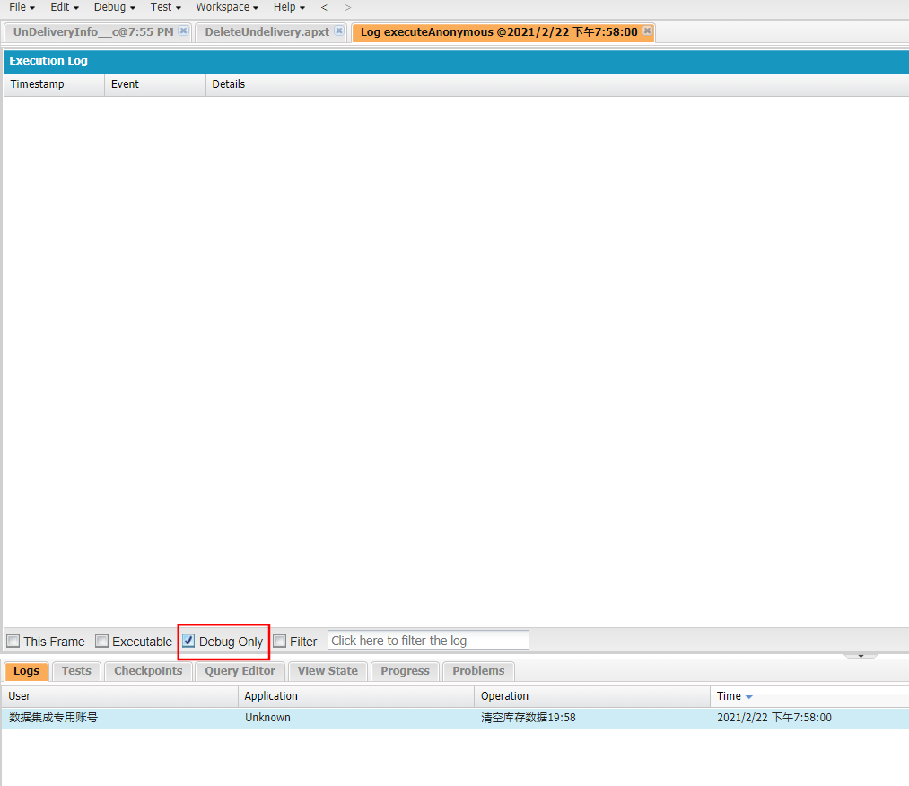Sort by Details column header
This screenshot has width=909, height=786.
[556, 84]
